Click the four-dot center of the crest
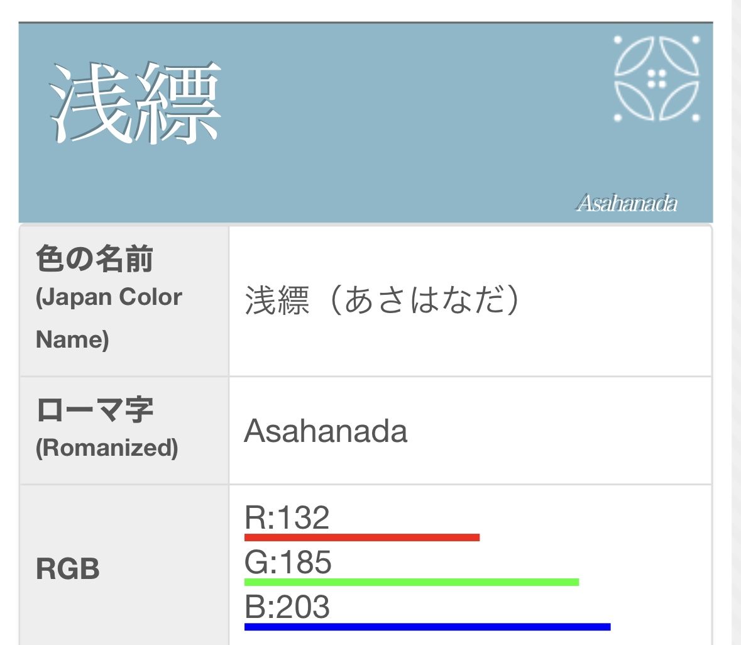This screenshot has width=741, height=645. 656,79
